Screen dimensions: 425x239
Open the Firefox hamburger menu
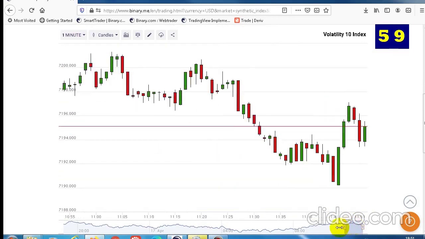click(422, 11)
